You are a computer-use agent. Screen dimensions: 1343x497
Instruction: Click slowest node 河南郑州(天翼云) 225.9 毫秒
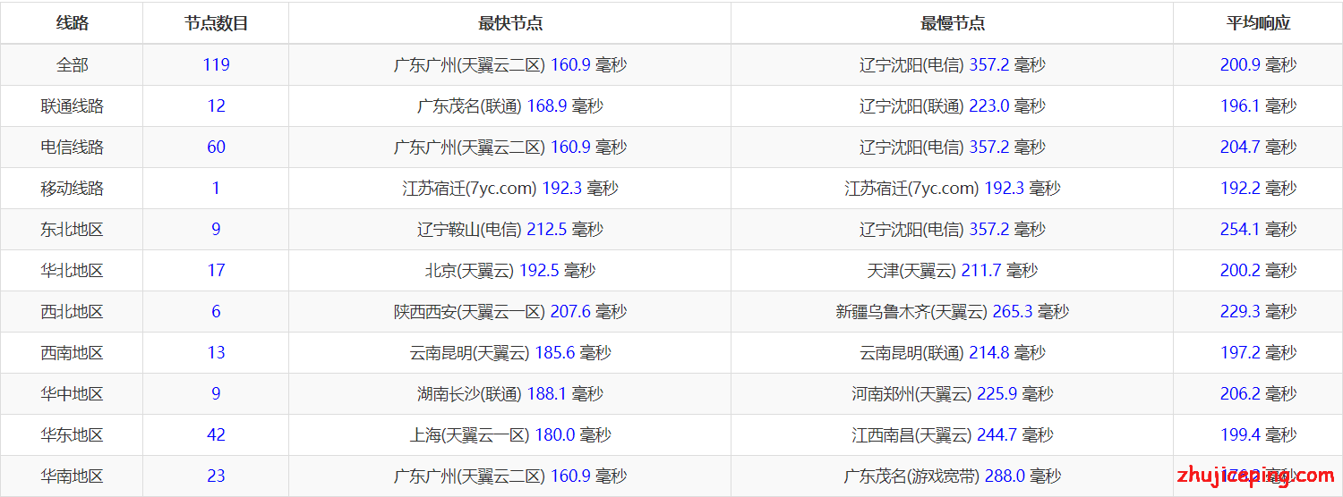point(953,393)
